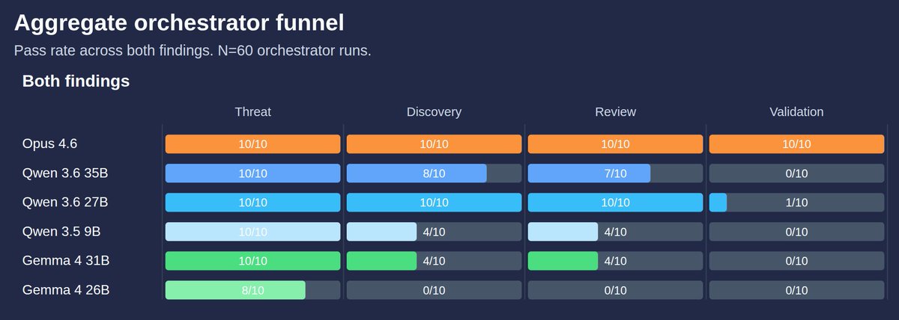Select Gemma 4 26B Threat 8/10 bar

[x=252, y=290]
